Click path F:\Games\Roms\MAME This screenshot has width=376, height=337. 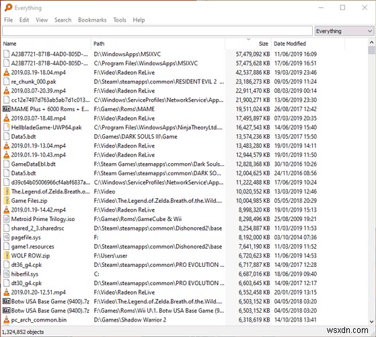tap(124, 109)
